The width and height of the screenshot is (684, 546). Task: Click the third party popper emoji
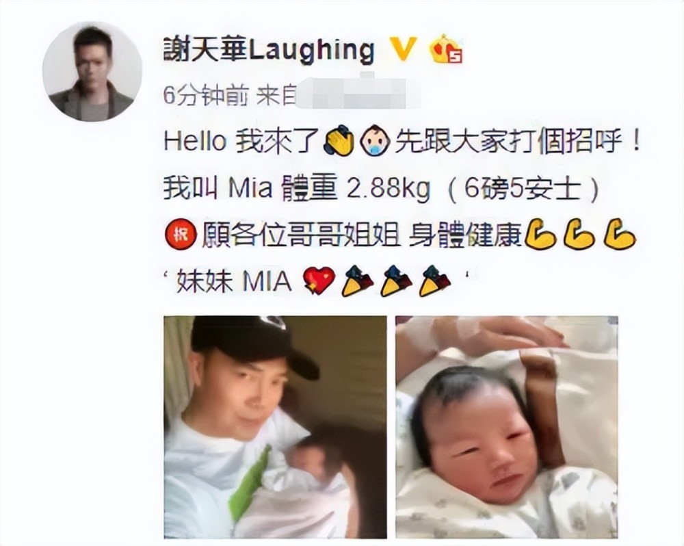434,281
